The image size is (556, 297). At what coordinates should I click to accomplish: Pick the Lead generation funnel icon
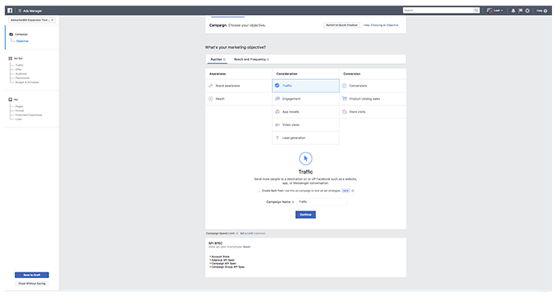click(278, 138)
